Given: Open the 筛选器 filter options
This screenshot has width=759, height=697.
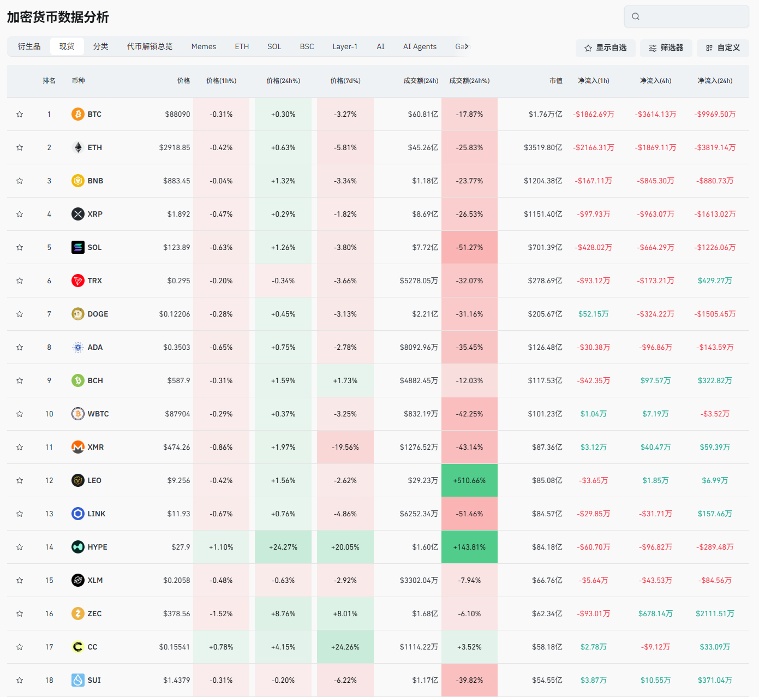Looking at the screenshot, I should click(x=666, y=48).
